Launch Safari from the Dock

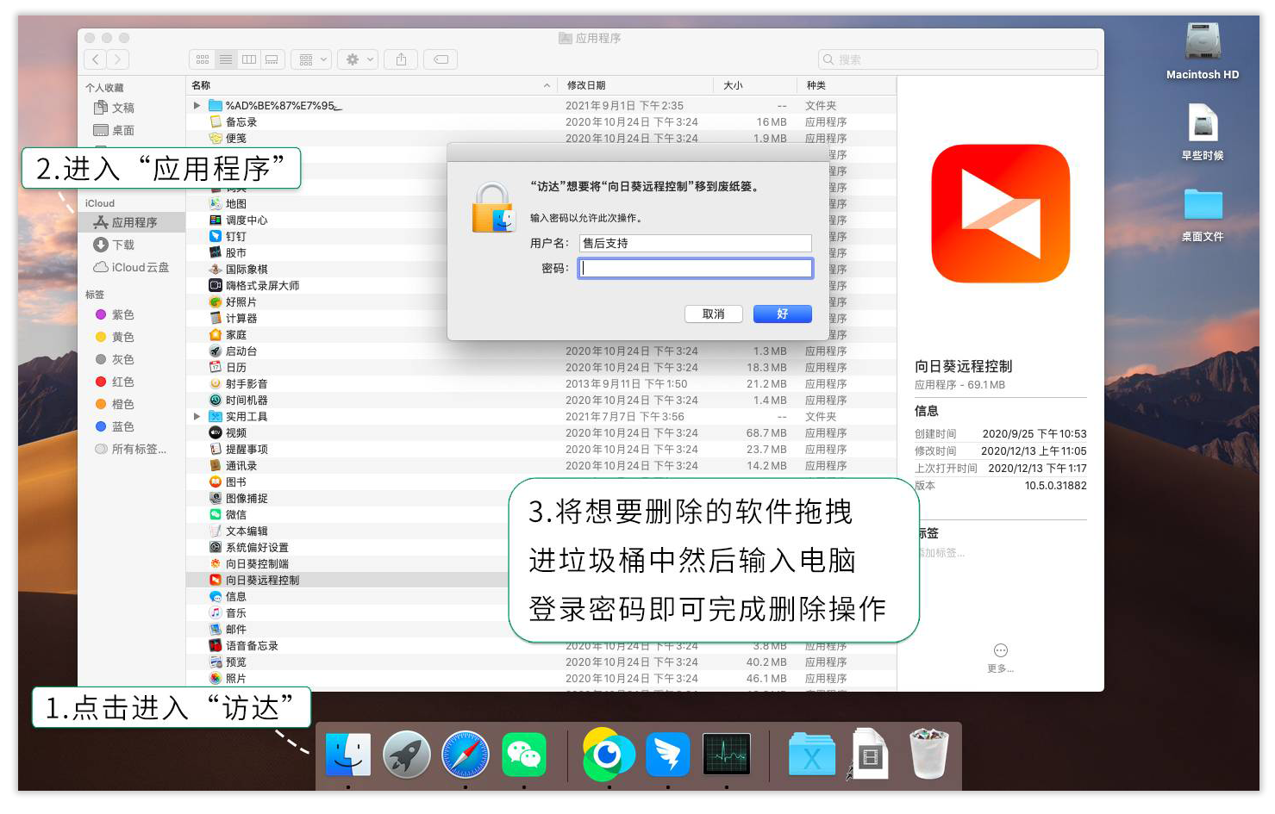pyautogui.click(x=466, y=755)
